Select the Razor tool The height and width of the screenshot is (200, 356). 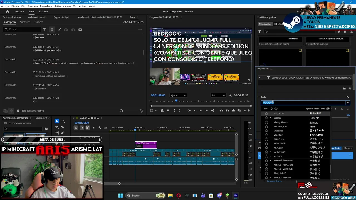63,127
